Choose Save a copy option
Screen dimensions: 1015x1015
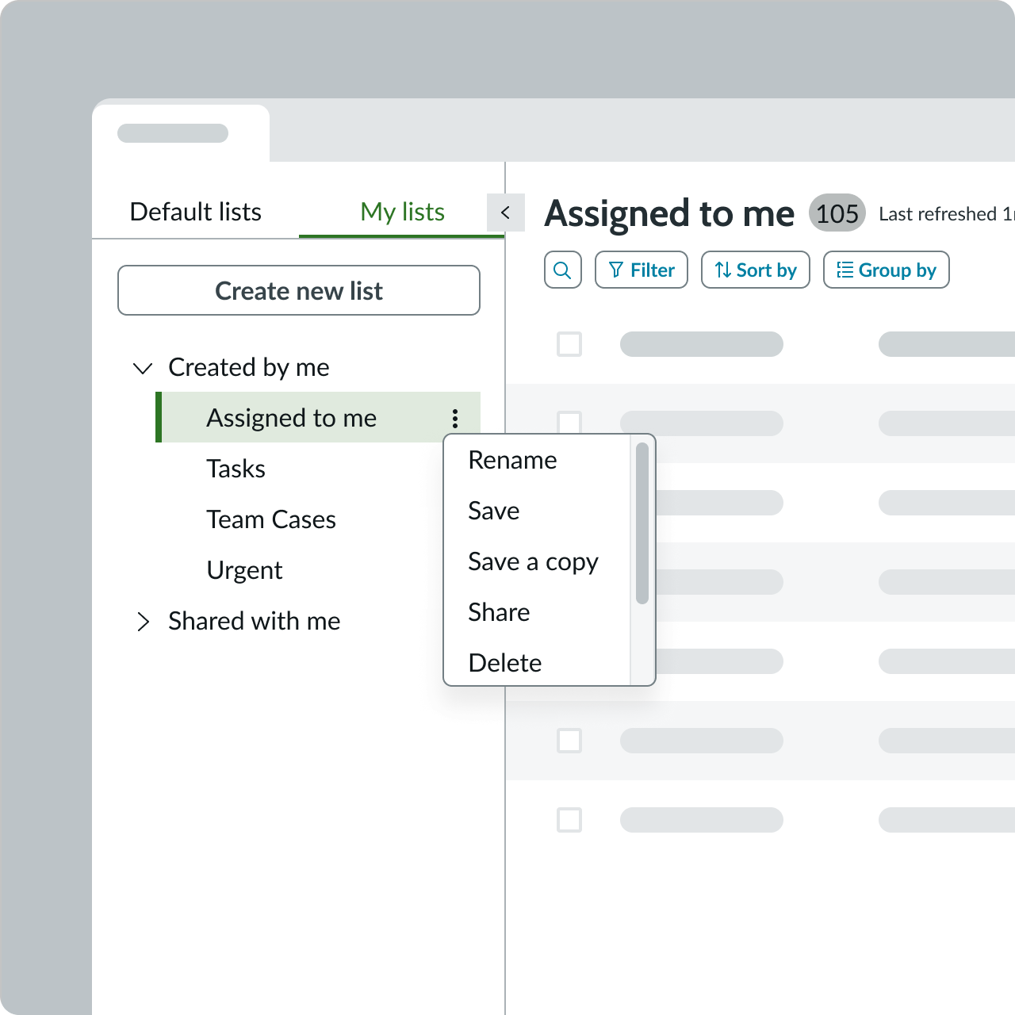point(533,561)
